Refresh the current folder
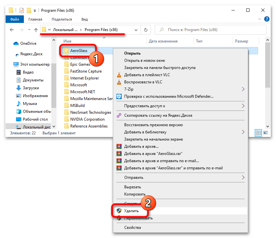276x238 pixels. point(146,30)
